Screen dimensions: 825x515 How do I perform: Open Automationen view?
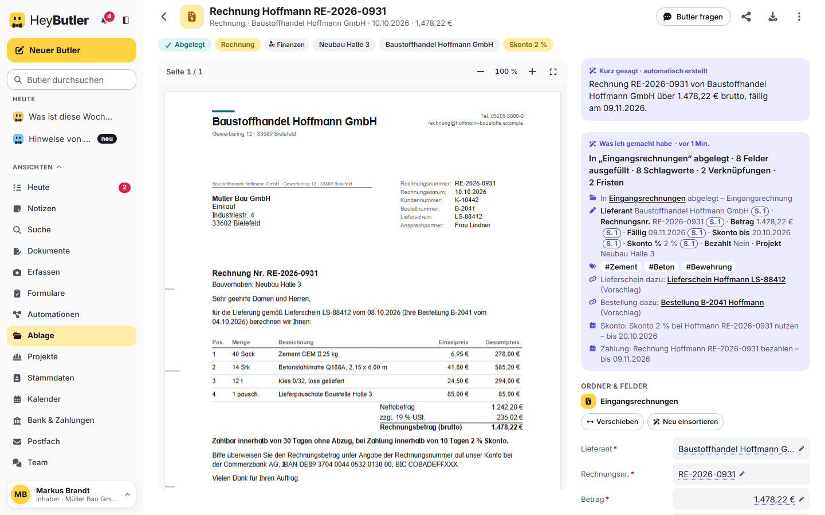(x=72, y=314)
